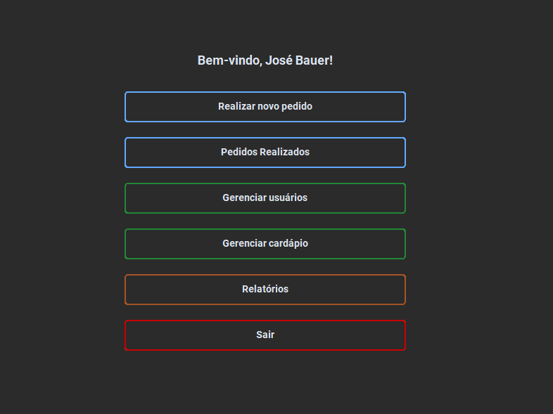Screen dimensions: 553x414
Task: Select the second green-bordered menu button
Action: 265,244
